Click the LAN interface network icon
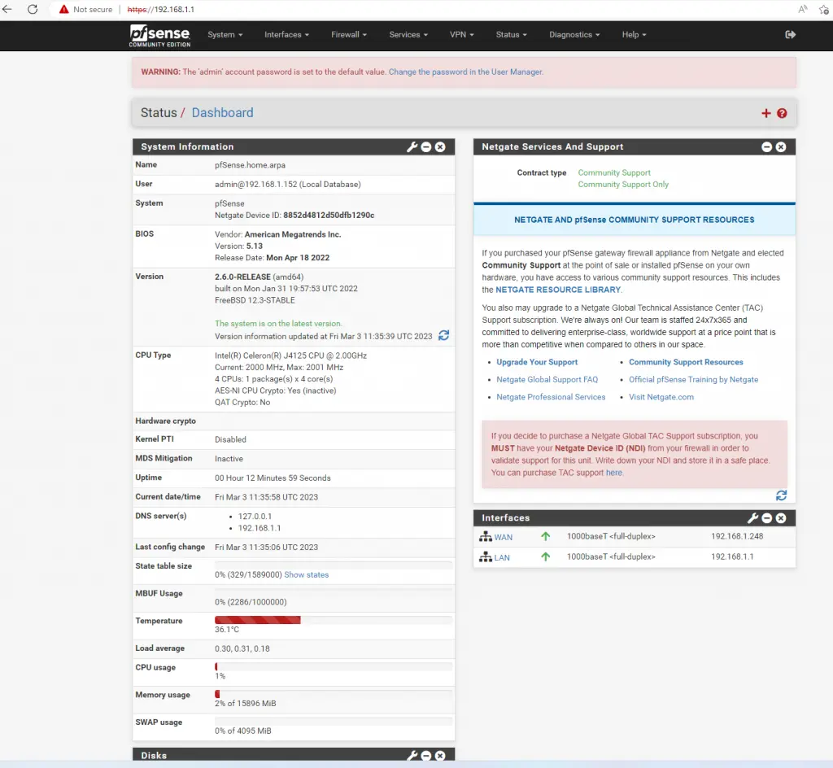The height and width of the screenshot is (768, 833). (486, 557)
